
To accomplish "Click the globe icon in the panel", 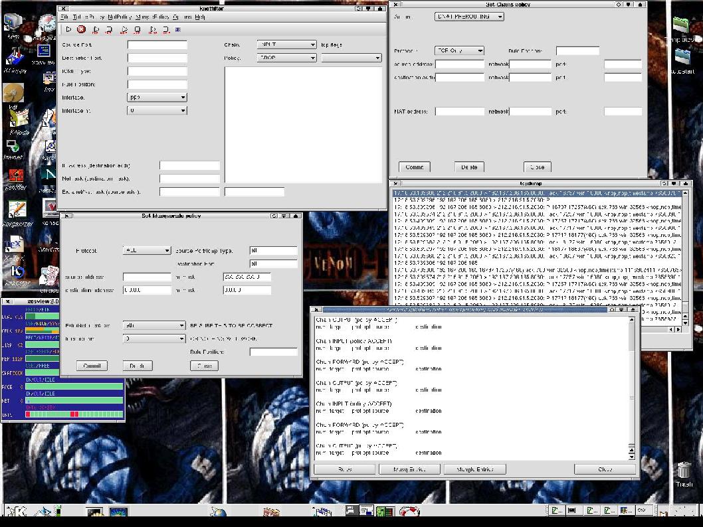I will (x=219, y=511).
